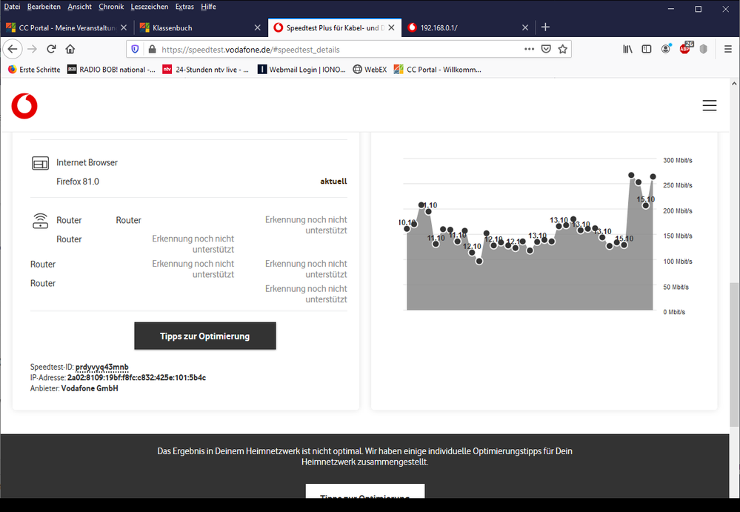This screenshot has height=512, width=740.
Task: Open page actions three-dot menu
Action: (529, 49)
